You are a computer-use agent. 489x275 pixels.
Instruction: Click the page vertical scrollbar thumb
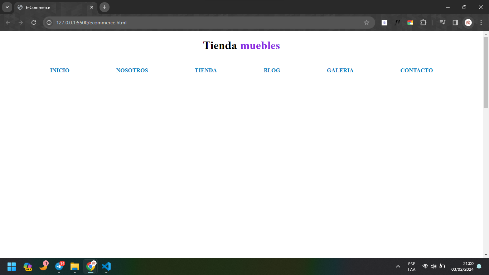[x=486, y=72]
